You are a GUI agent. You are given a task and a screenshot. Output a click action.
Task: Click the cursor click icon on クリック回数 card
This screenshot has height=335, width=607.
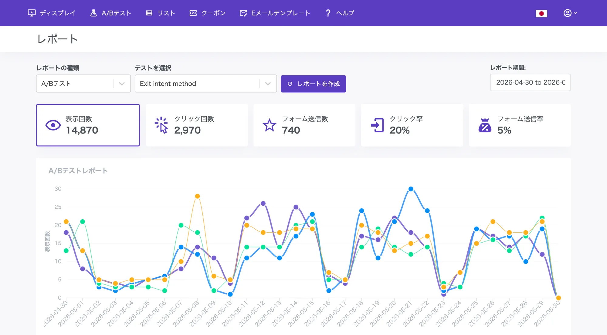point(161,125)
